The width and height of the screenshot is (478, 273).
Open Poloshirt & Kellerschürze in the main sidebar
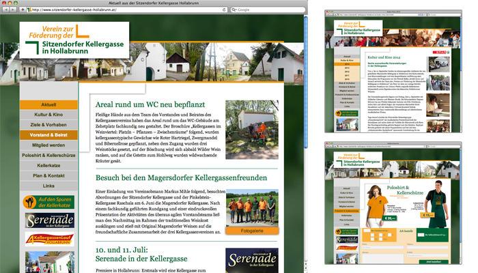point(48,155)
